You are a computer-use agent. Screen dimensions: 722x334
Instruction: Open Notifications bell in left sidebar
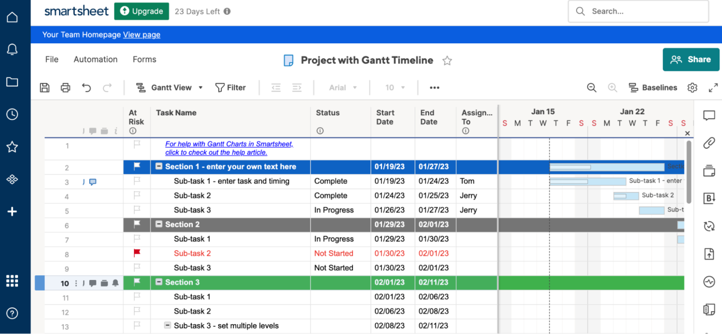point(12,49)
